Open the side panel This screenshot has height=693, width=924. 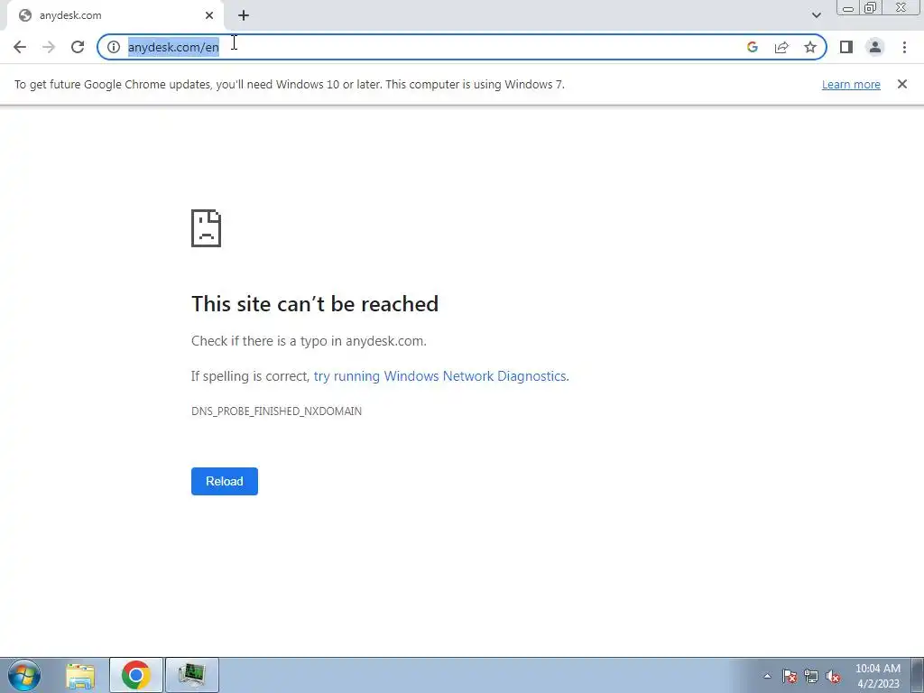click(x=846, y=47)
